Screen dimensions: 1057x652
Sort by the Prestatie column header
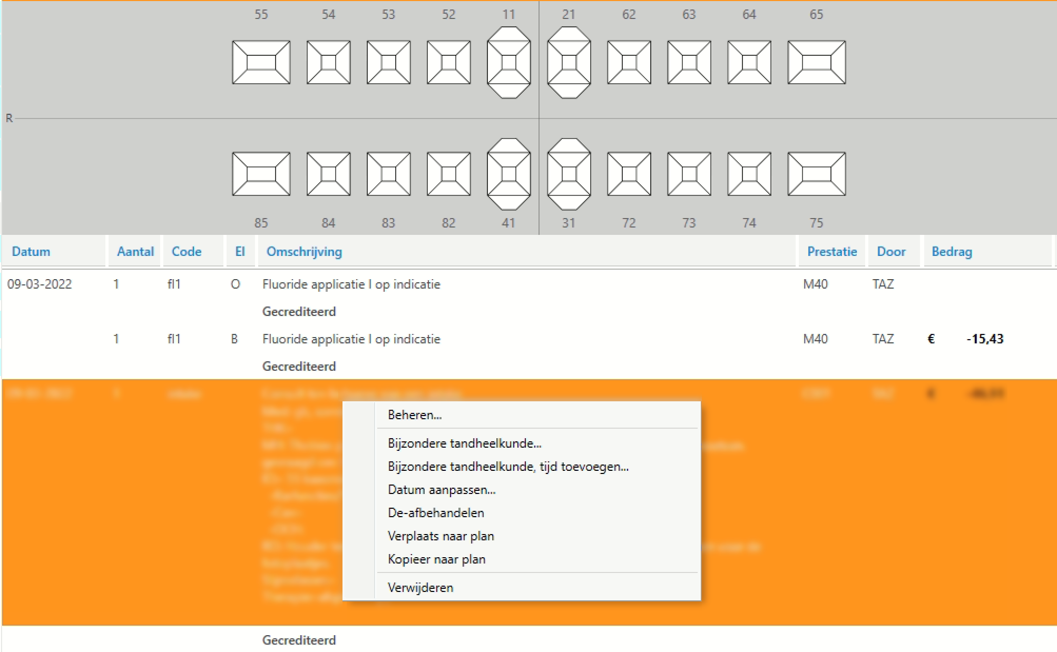pyautogui.click(x=832, y=252)
